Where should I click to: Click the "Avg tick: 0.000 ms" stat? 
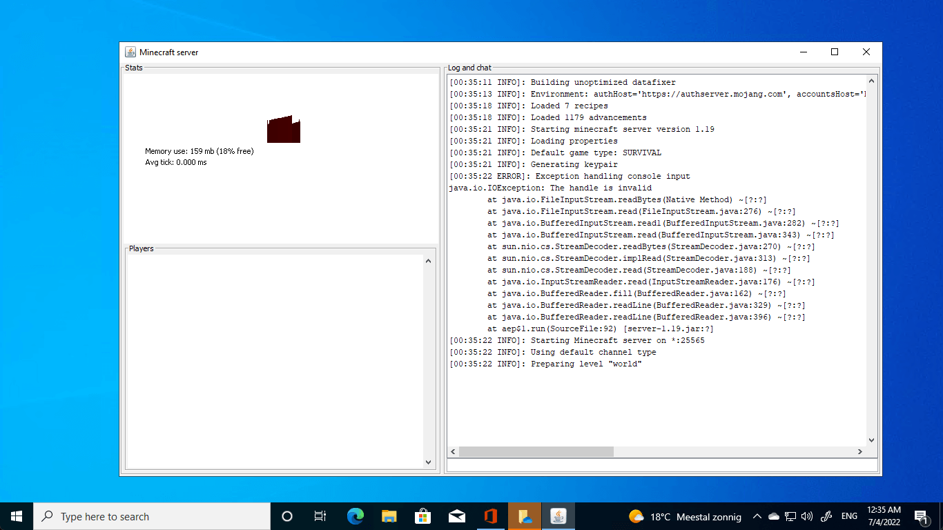[x=176, y=162]
